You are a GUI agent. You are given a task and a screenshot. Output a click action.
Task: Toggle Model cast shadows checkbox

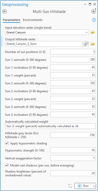[x=7, y=165]
